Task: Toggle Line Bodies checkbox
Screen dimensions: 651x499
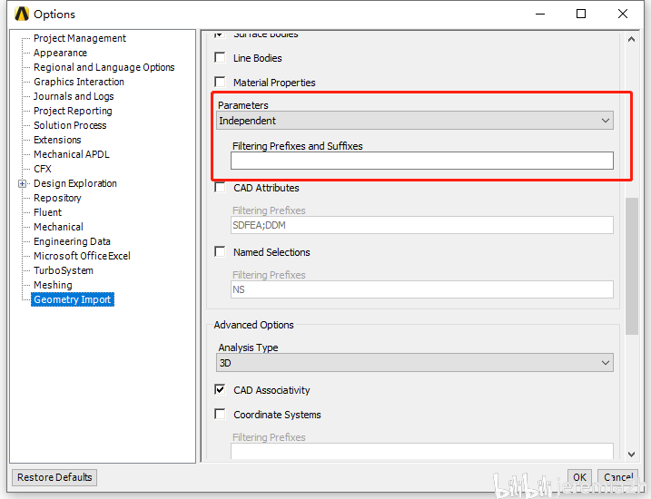Action: click(x=220, y=57)
